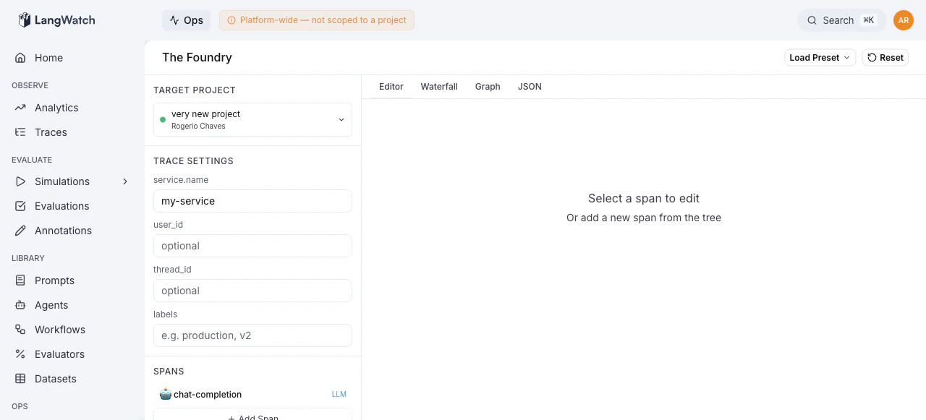Viewport: 926px width, 420px height.
Task: Click the service.name input field
Action: (252, 201)
